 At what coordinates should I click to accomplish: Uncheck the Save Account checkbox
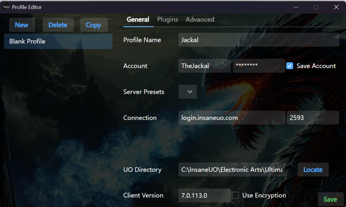pos(290,66)
